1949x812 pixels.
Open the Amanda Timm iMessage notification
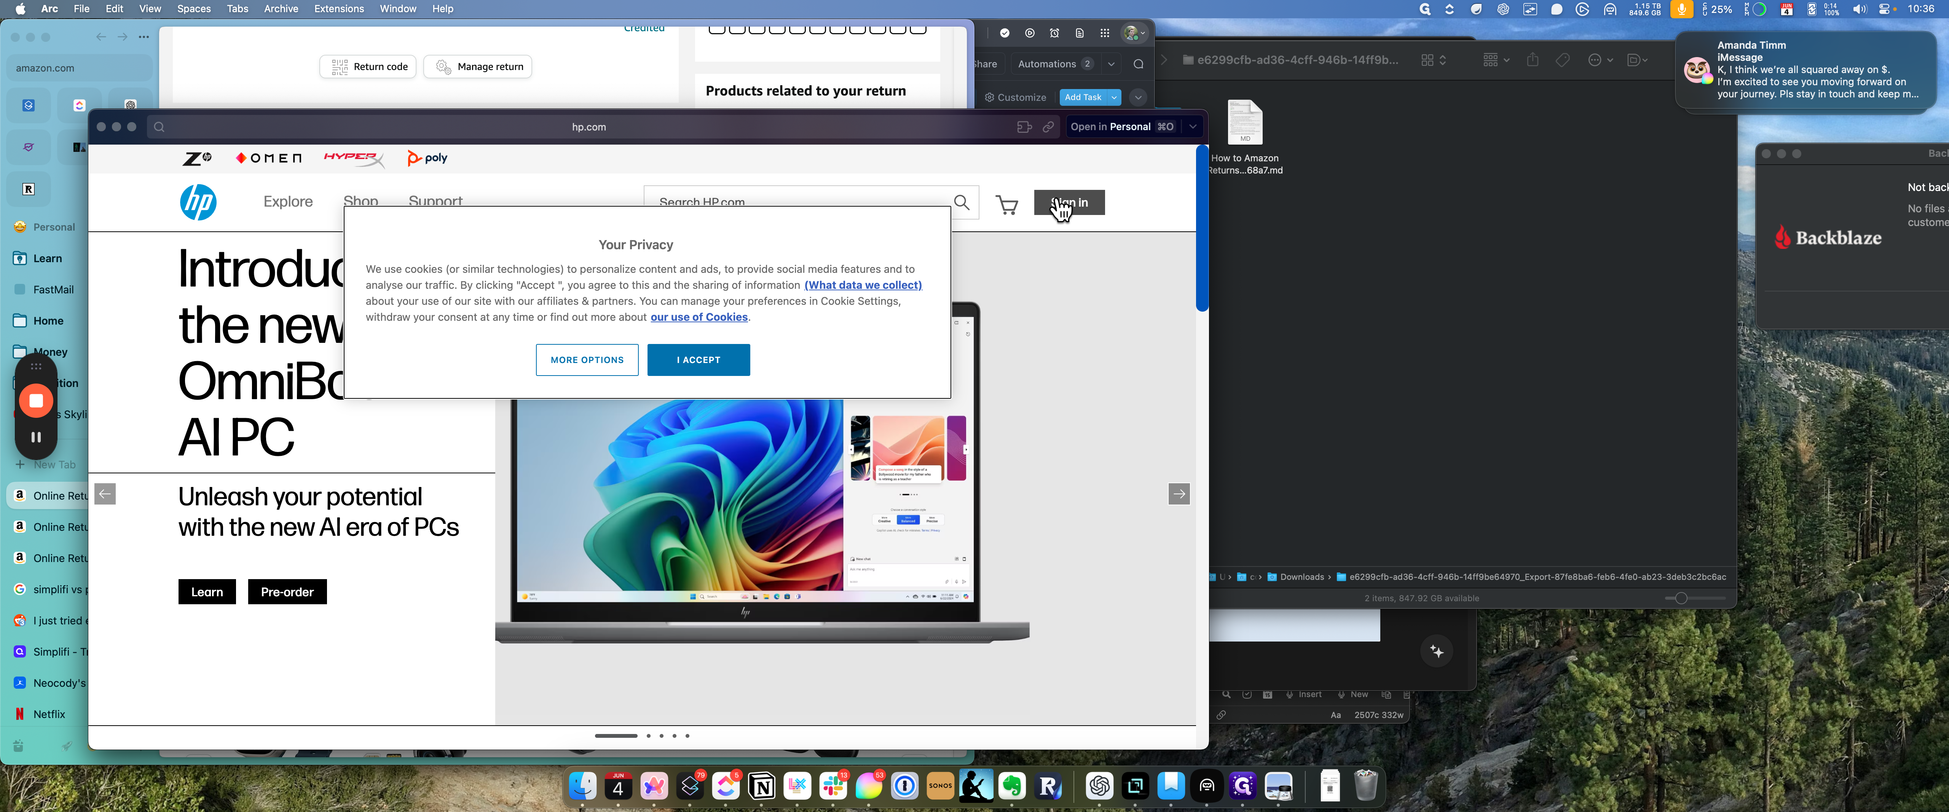[x=1806, y=70]
